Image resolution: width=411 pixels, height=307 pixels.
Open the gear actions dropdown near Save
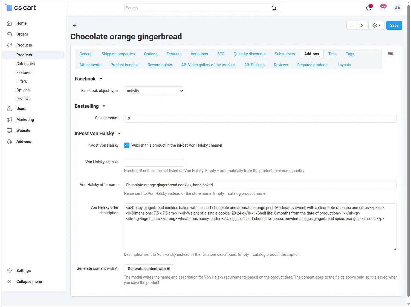click(x=377, y=25)
